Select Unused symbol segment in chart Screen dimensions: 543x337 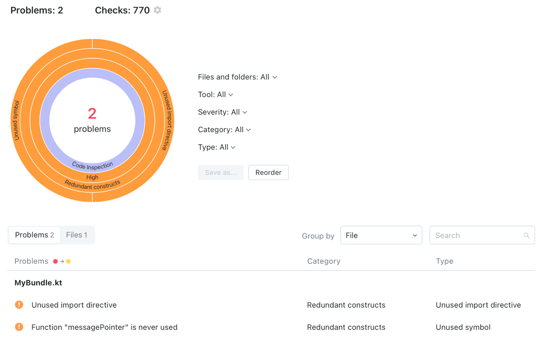(x=16, y=121)
